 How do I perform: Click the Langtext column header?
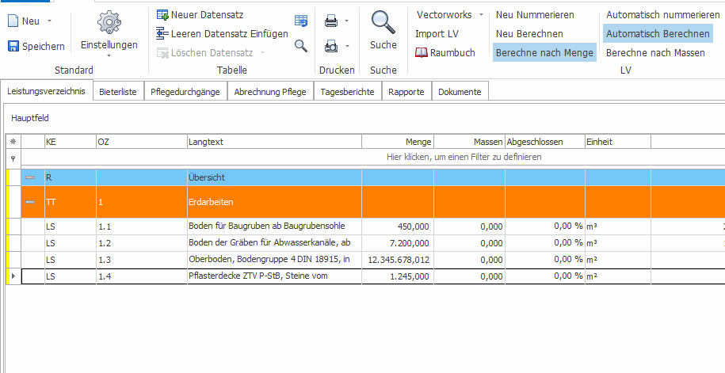tap(274, 142)
